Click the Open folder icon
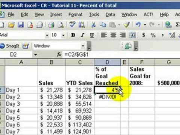 11,25
